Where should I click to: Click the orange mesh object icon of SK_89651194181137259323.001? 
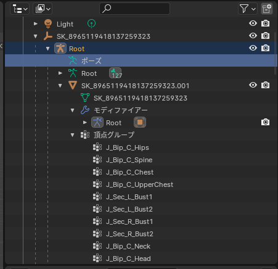pos(73,85)
